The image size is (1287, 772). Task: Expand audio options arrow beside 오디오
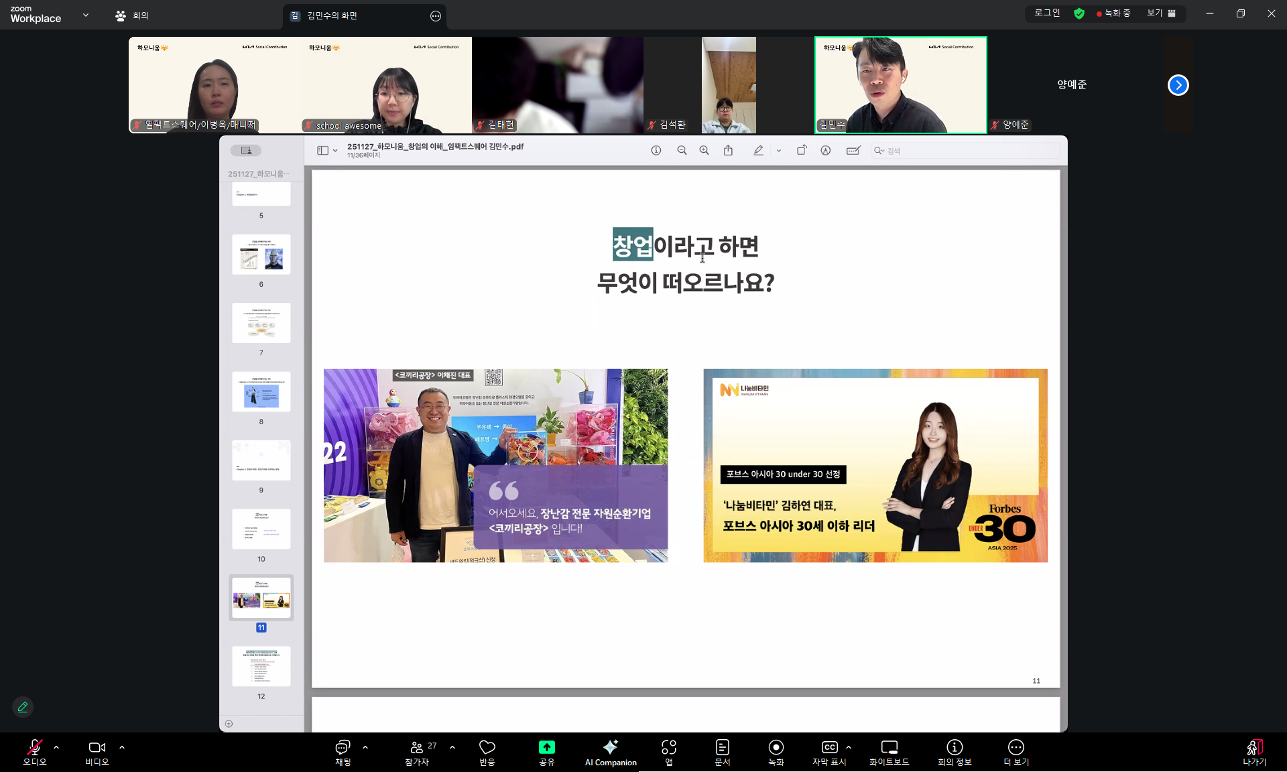coord(56,747)
